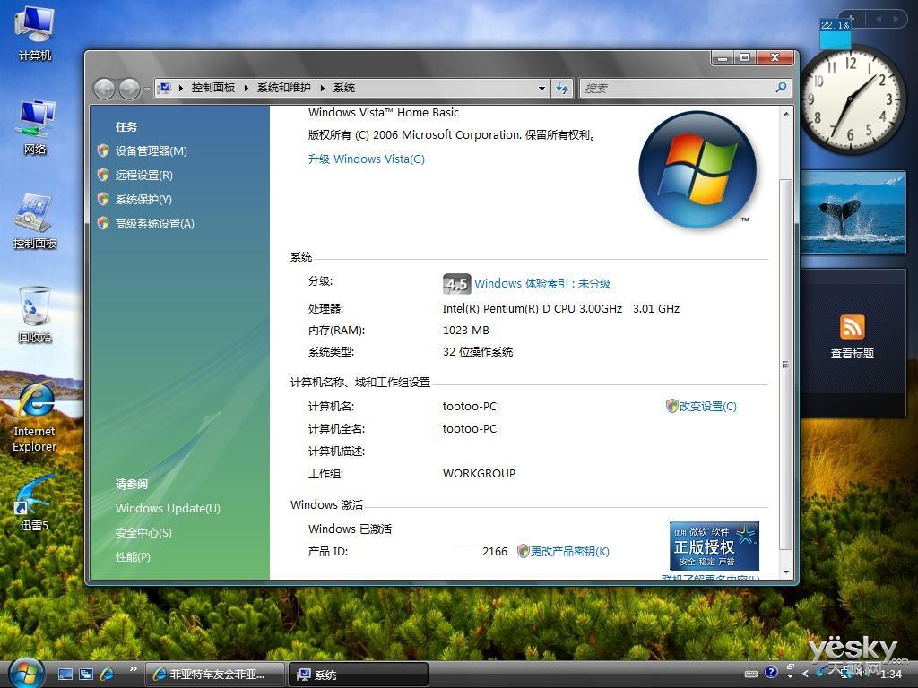The height and width of the screenshot is (688, 918).
Task: Open 设备管理器 (Device Manager) in the tasks pane
Action: point(152,150)
